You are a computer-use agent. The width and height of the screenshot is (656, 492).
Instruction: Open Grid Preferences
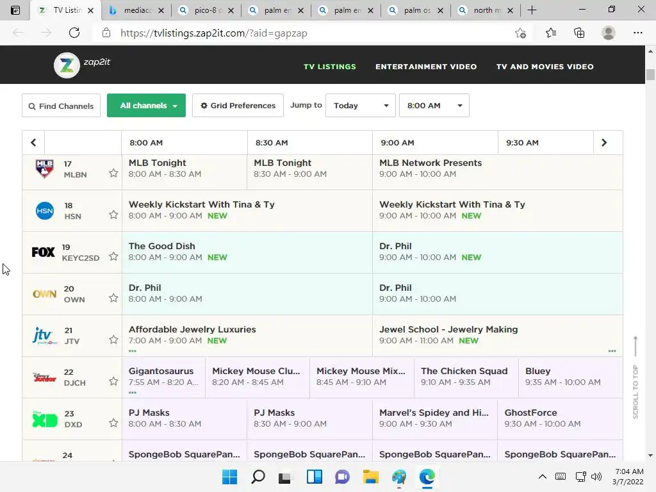tap(238, 106)
